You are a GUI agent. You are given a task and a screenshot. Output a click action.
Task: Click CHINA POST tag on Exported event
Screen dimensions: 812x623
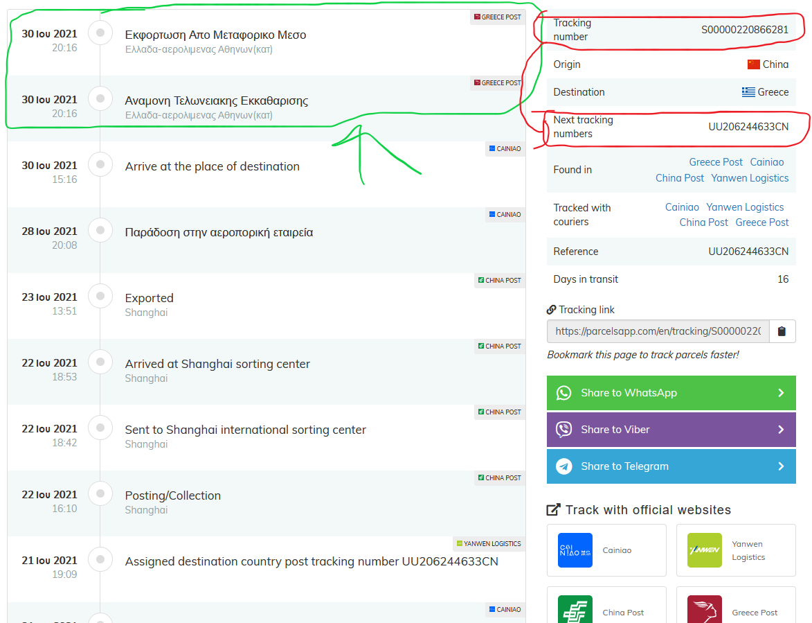[x=500, y=281]
